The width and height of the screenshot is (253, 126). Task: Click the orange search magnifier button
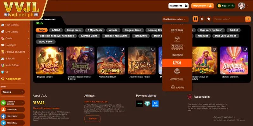[248, 19]
